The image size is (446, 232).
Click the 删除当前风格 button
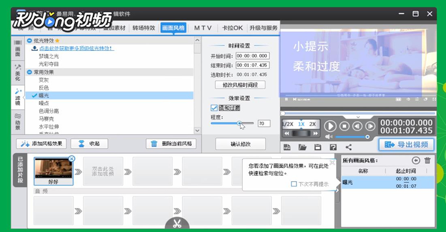pos(171,144)
